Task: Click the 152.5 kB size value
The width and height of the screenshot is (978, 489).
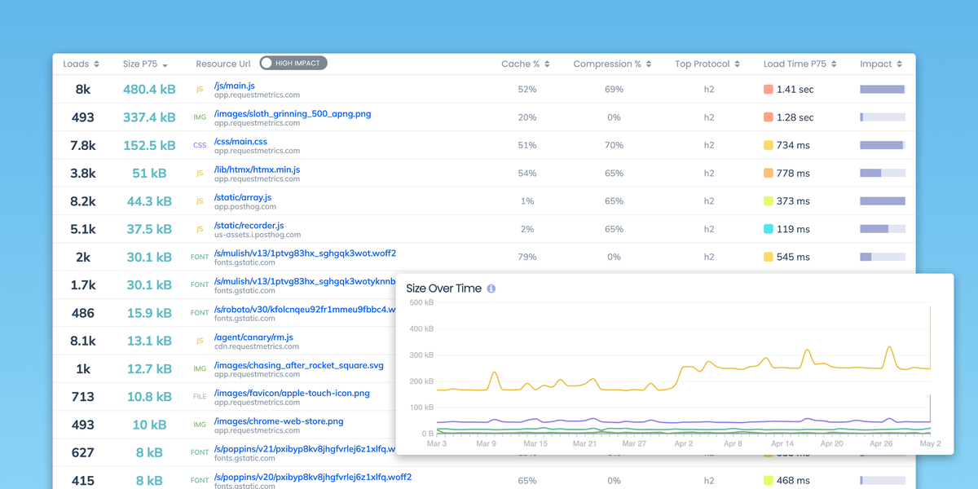Action: click(x=149, y=145)
